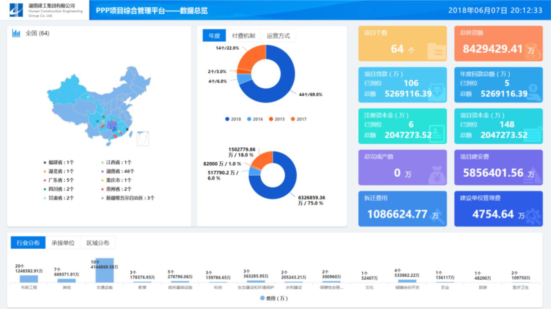Toggle the 2016 legend entry
551x309 pixels.
[255, 119]
